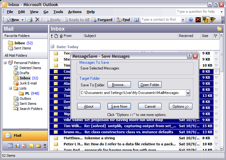Expand the Save To Folder path dropdown
226x160 pixels.
(x=188, y=93)
